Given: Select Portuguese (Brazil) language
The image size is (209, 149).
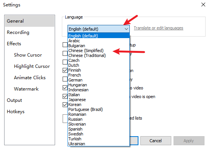Looking at the screenshot, I should pyautogui.click(x=98, y=109).
